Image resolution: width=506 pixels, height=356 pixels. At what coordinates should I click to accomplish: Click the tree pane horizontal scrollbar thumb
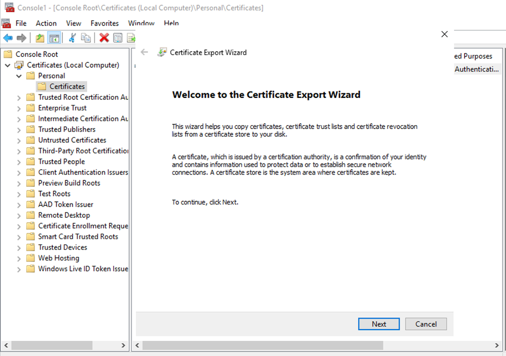tap(52, 345)
